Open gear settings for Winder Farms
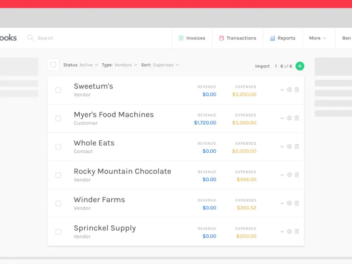This screenshot has width=352, height=264. 290,203
